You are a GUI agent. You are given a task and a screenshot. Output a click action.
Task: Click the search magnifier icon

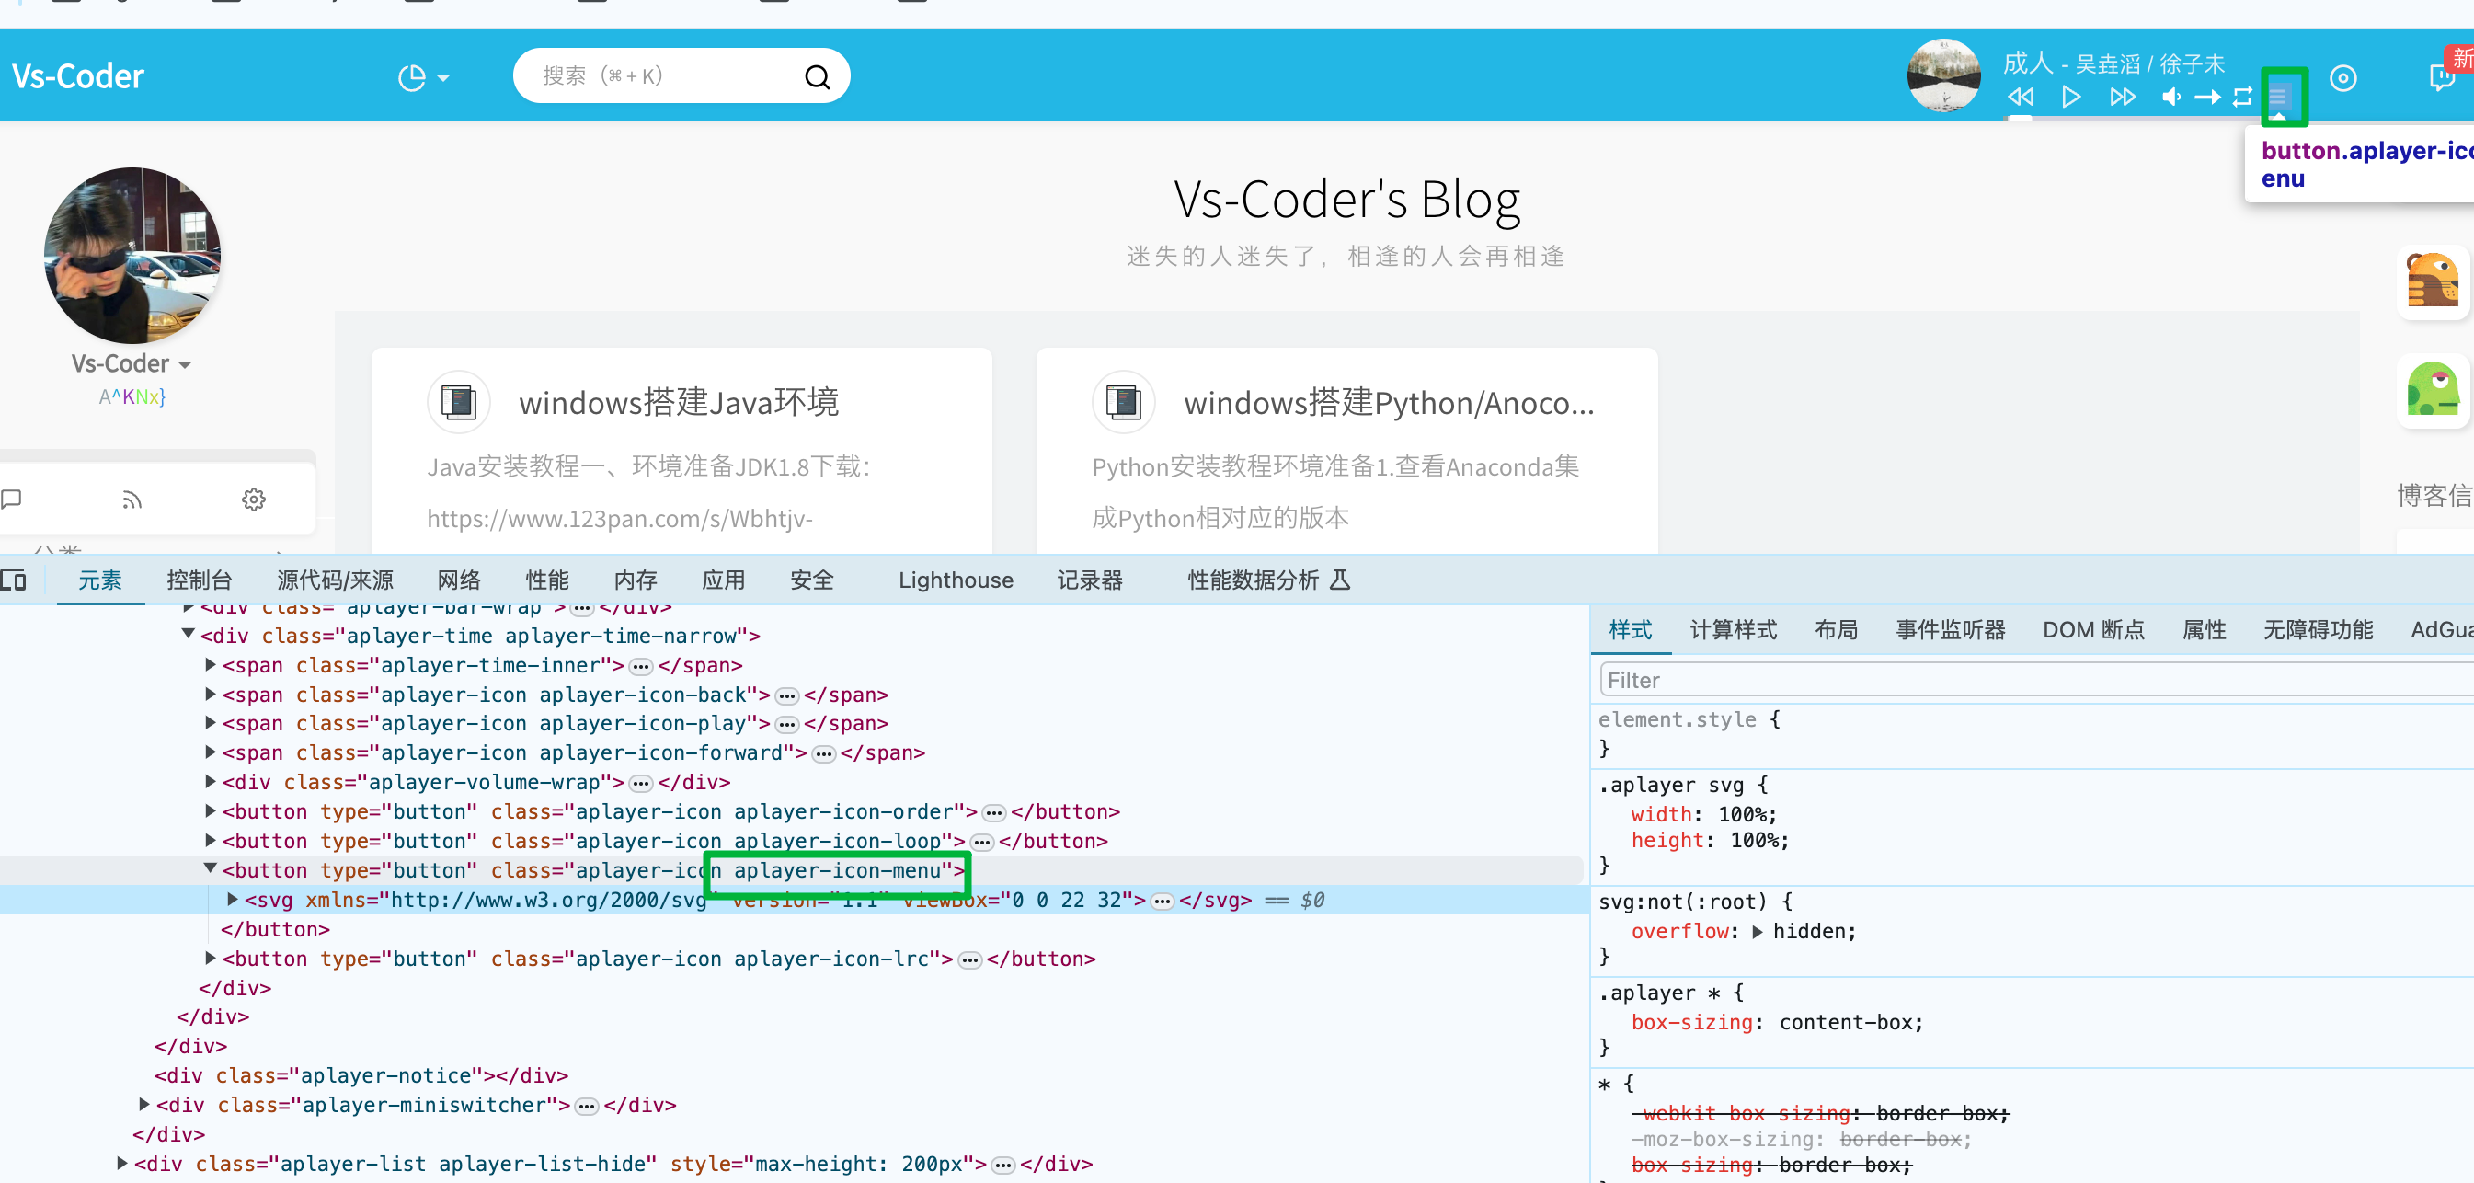click(817, 77)
